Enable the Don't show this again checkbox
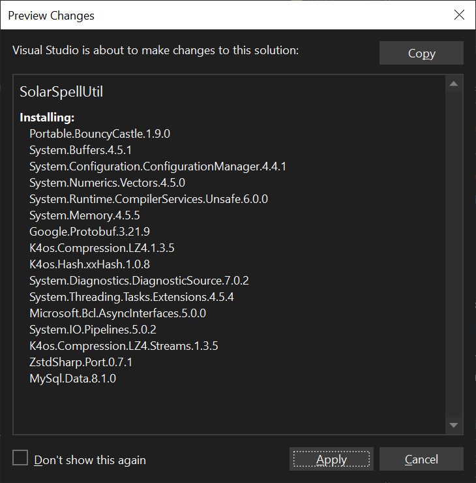Screen dimensions: 476x483 click(21, 458)
